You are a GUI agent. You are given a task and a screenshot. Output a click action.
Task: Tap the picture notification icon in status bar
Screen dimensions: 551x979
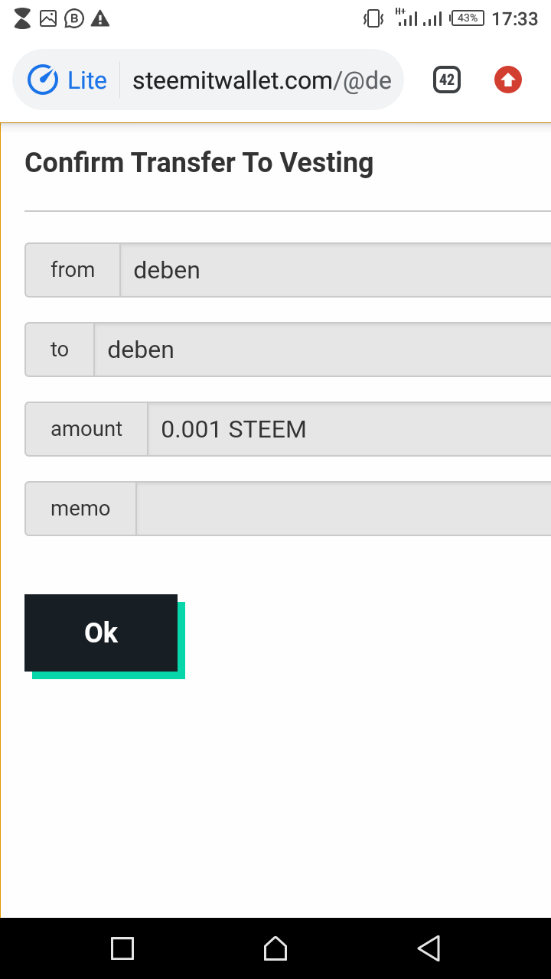pos(48,18)
